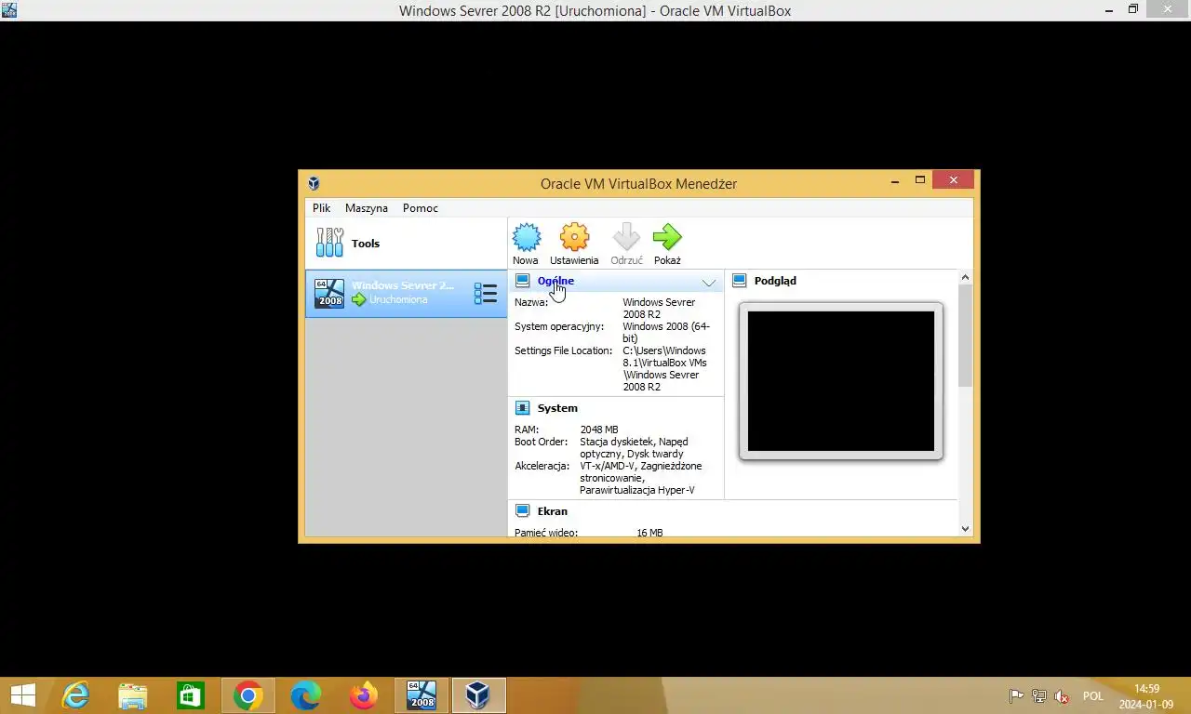Click the Podgląd section monitor icon

(x=740, y=281)
